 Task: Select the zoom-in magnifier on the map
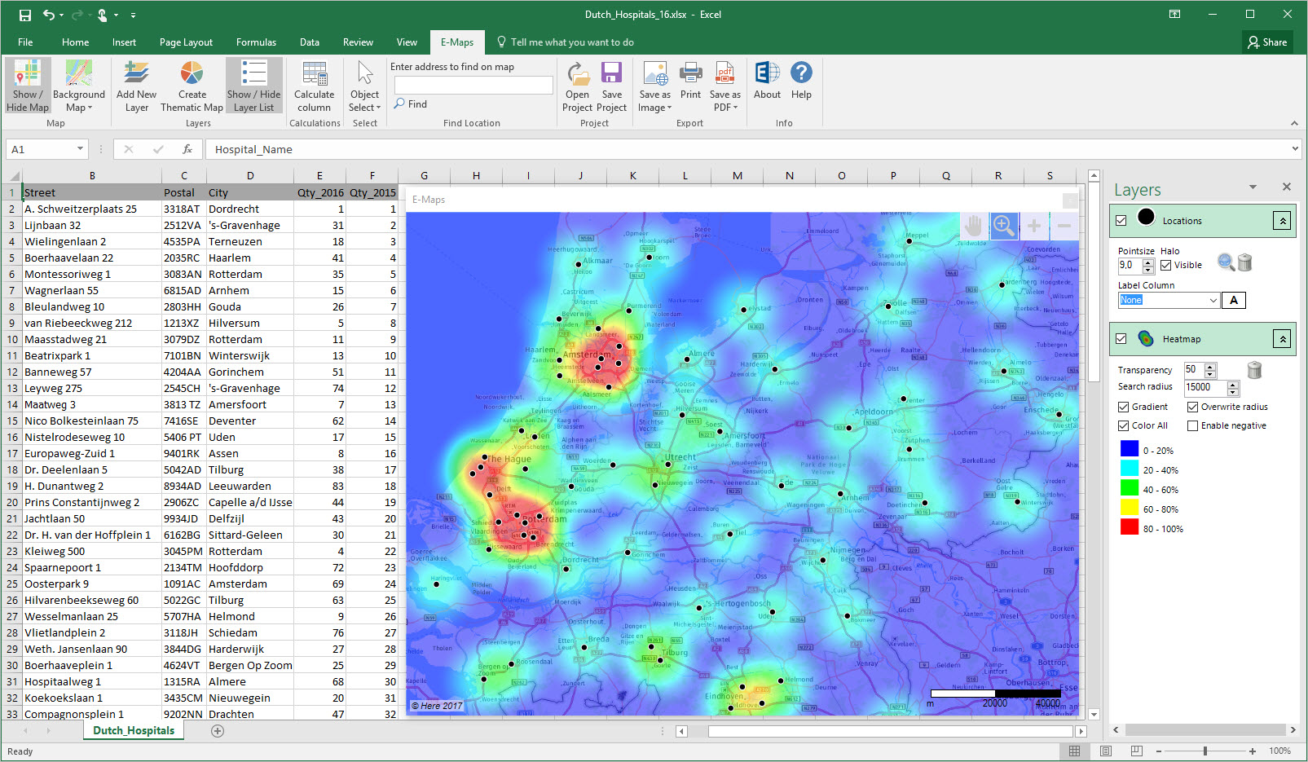pos(1003,226)
